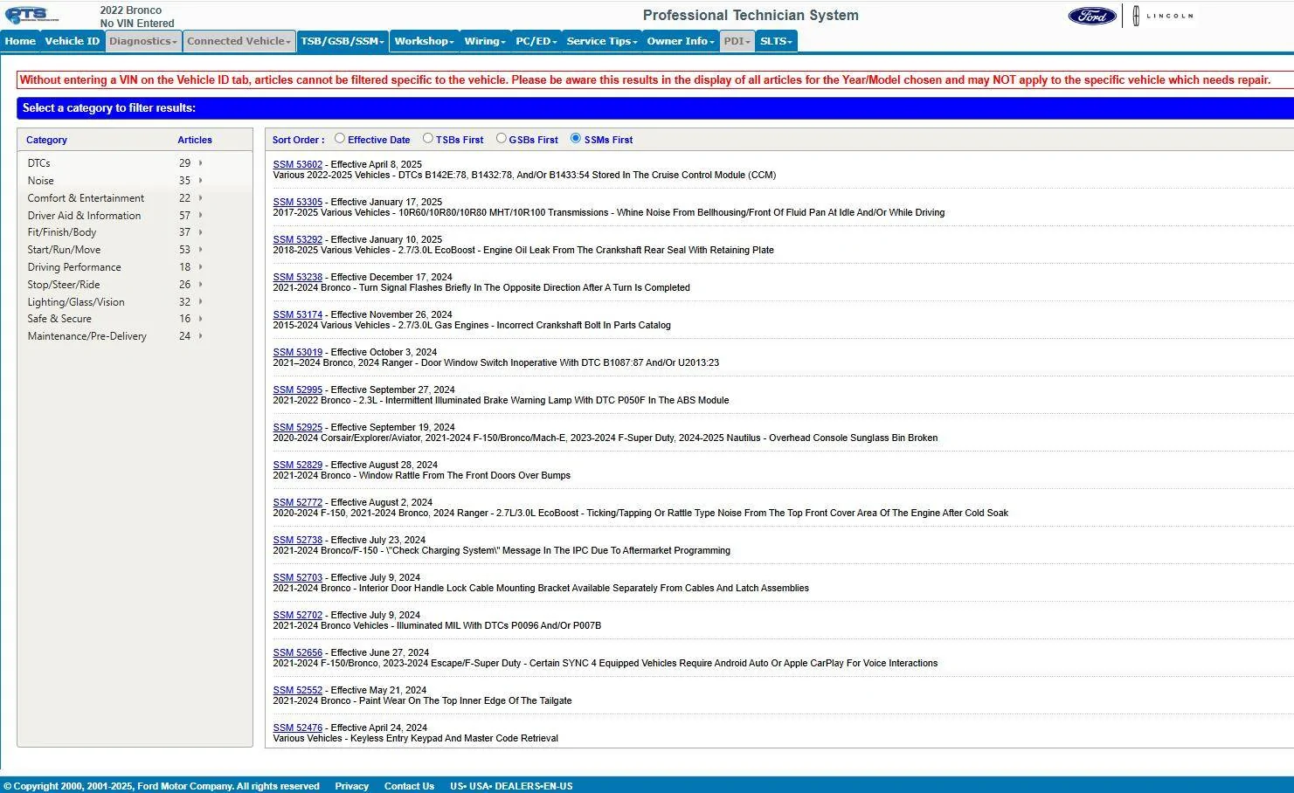Expand the Start/Run/Move category arrow
Viewport: 1294px width, 793px height.
point(201,250)
